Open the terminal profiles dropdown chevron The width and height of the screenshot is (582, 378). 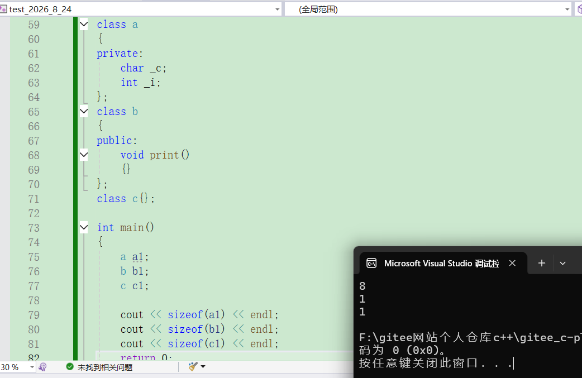click(562, 264)
